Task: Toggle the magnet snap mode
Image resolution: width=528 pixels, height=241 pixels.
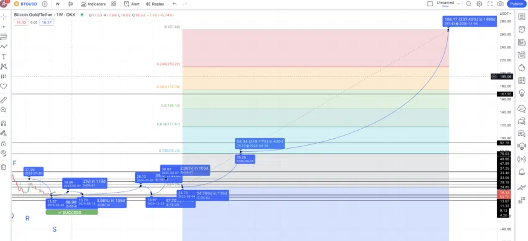Action: click(4, 123)
